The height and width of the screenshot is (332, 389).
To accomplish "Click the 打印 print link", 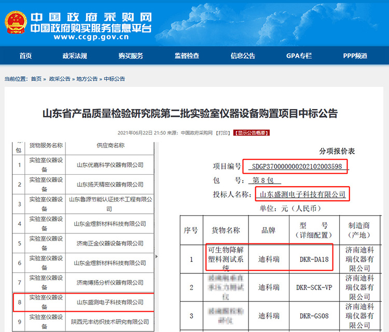I will click(223, 133).
